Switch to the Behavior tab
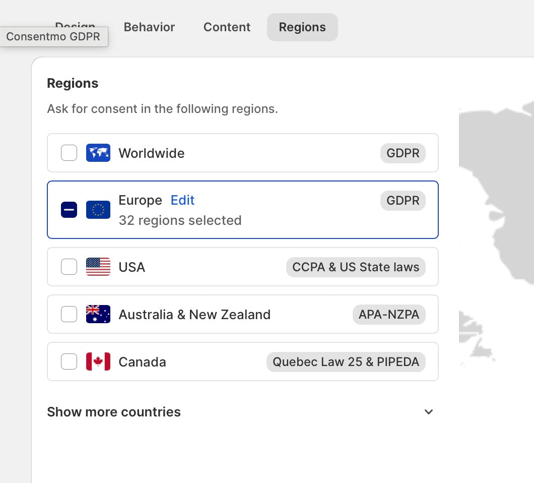The width and height of the screenshot is (534, 483). [x=149, y=27]
